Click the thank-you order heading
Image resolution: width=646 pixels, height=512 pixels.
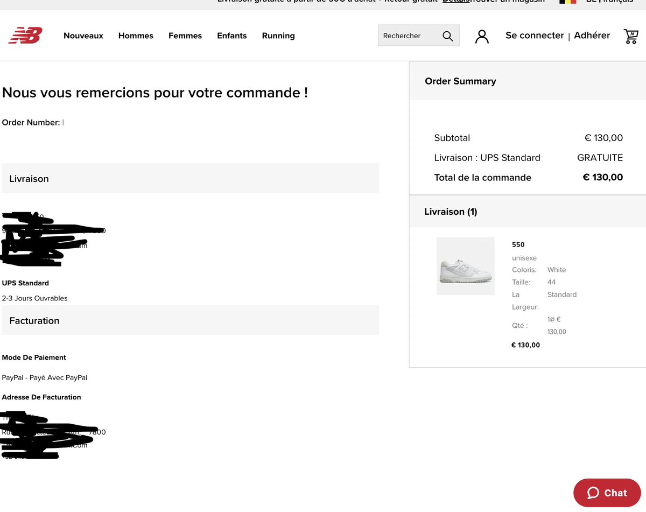155,93
